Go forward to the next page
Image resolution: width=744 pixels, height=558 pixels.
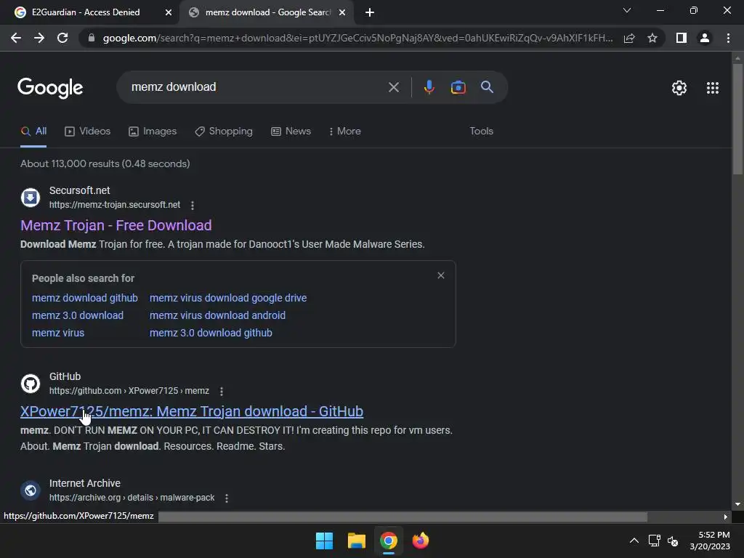click(39, 38)
